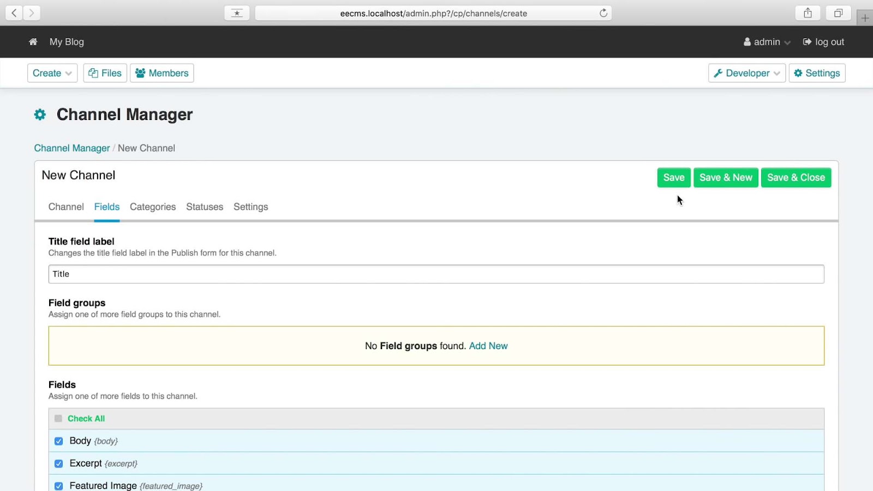Select the Fields tab

tap(107, 207)
